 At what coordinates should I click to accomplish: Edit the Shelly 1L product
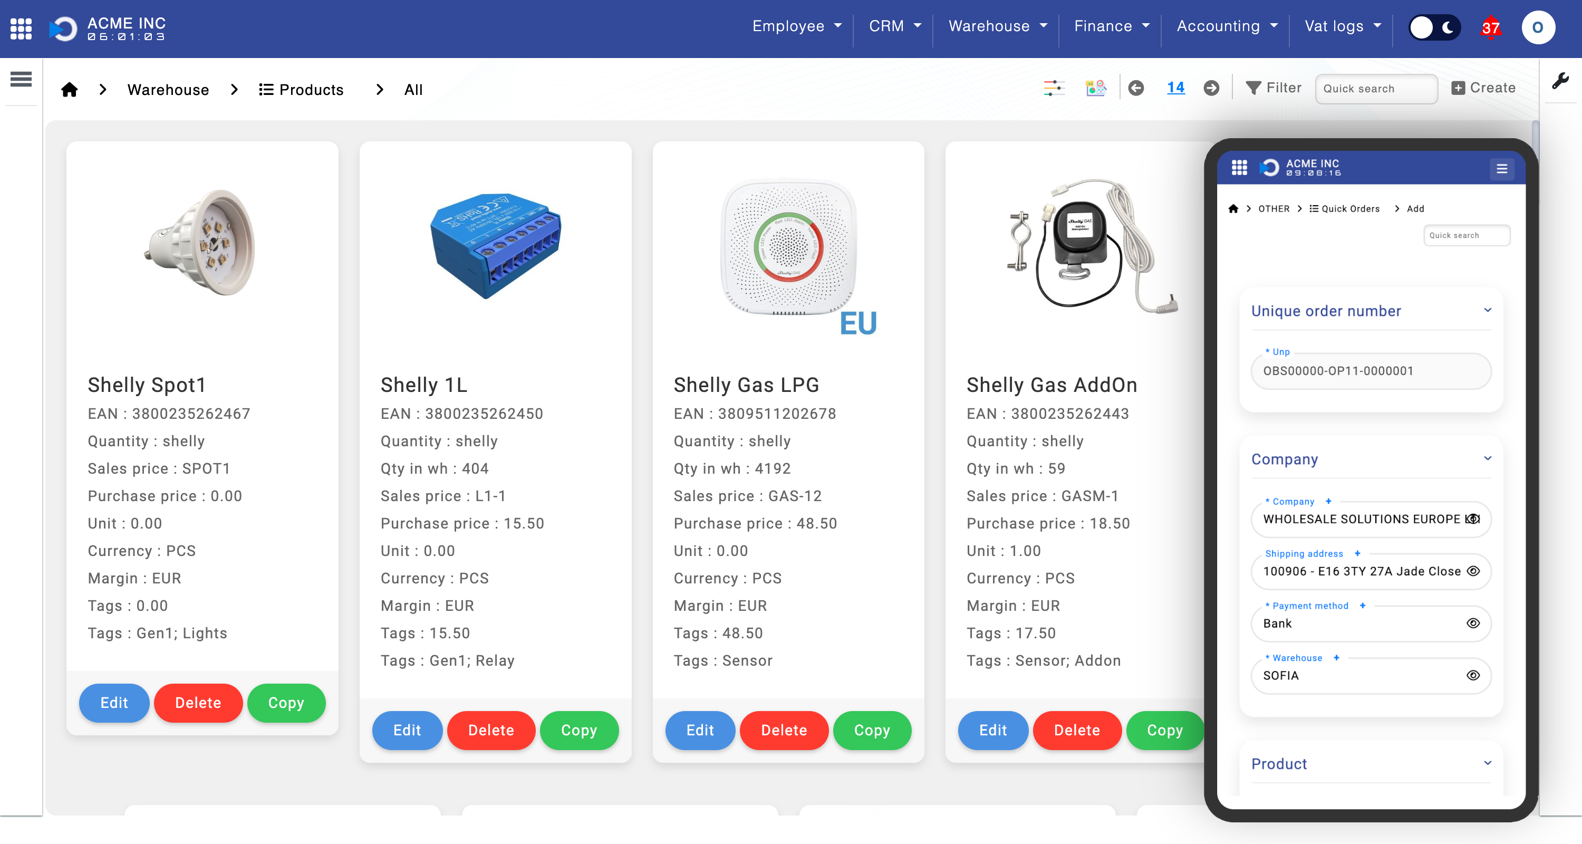[x=407, y=731]
